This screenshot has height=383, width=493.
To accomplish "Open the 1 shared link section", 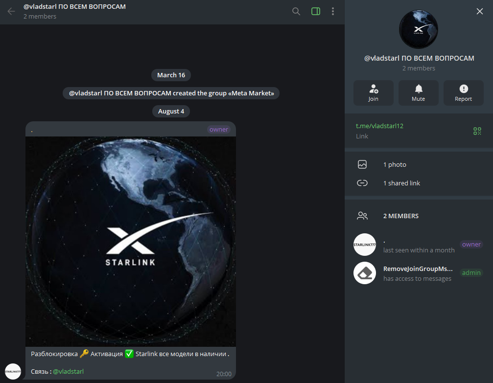I will pyautogui.click(x=419, y=183).
